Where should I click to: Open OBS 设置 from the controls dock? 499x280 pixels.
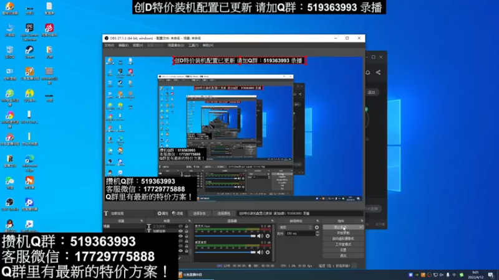click(343, 250)
